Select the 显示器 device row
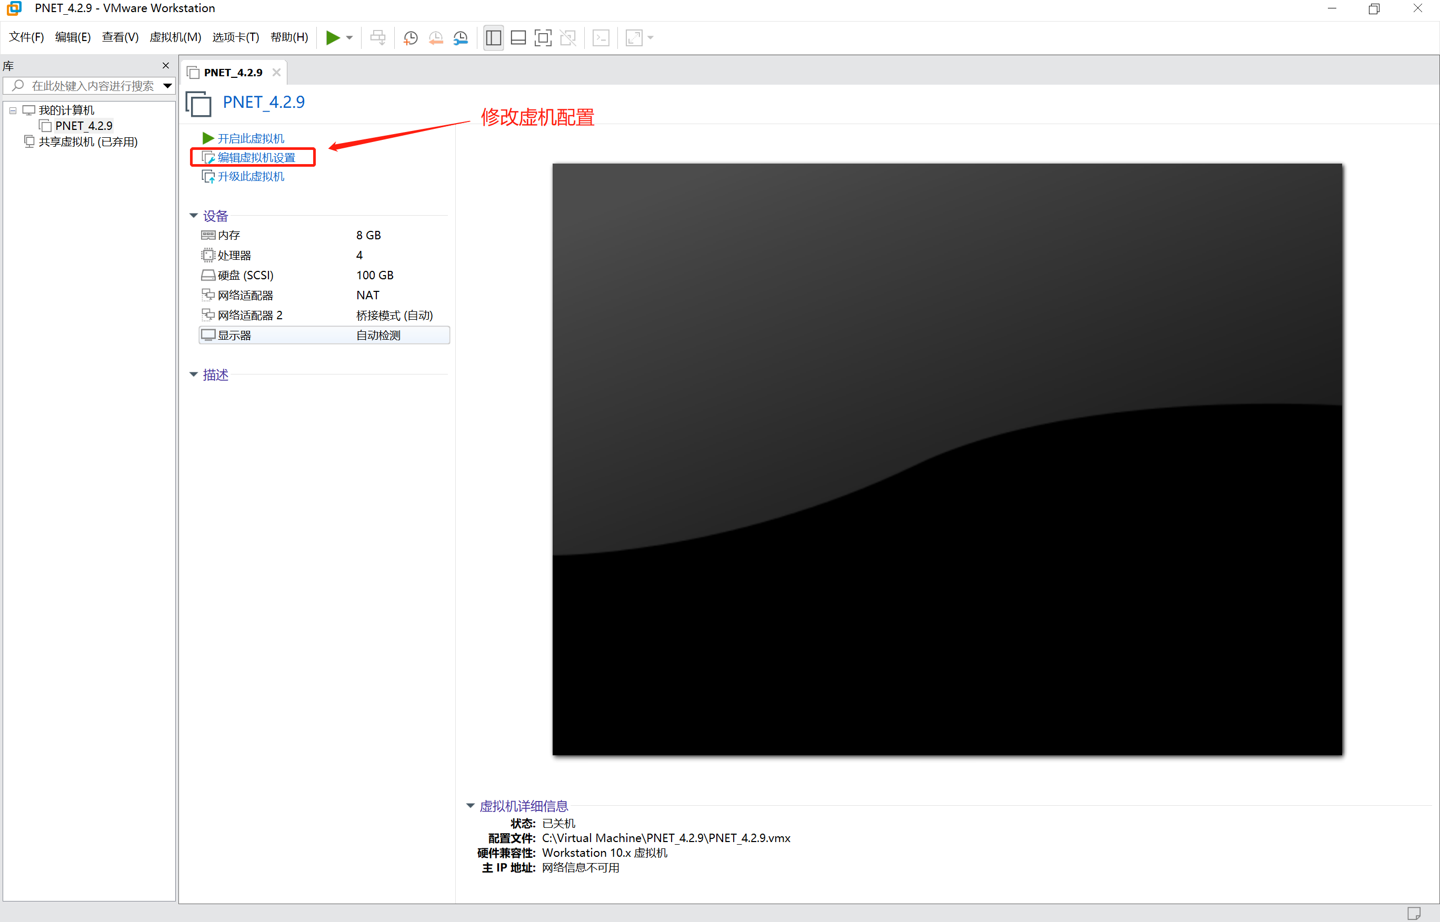The height and width of the screenshot is (922, 1440). point(324,335)
